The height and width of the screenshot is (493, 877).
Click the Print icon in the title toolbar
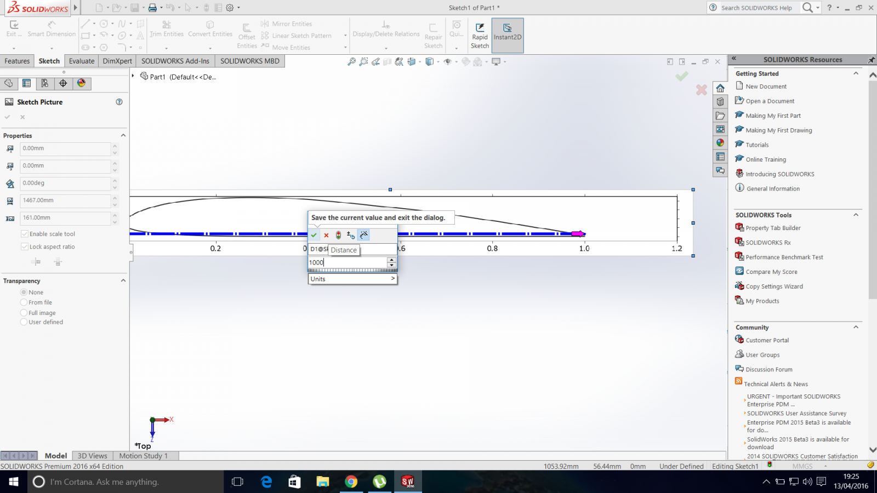[x=152, y=8]
